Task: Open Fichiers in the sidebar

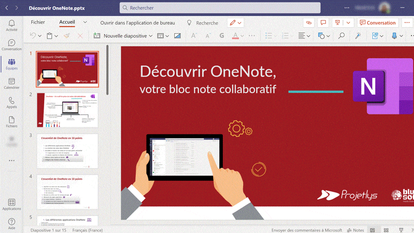Action: 12,122
